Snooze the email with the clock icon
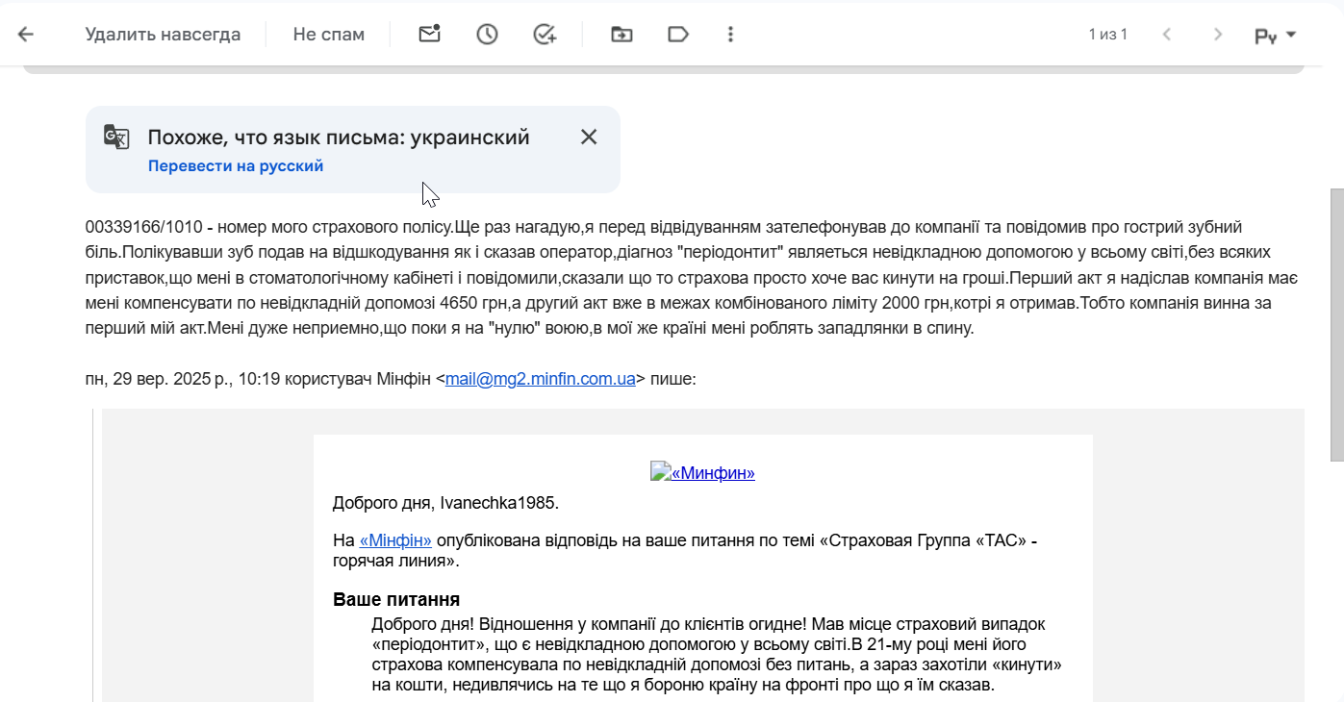 487,35
